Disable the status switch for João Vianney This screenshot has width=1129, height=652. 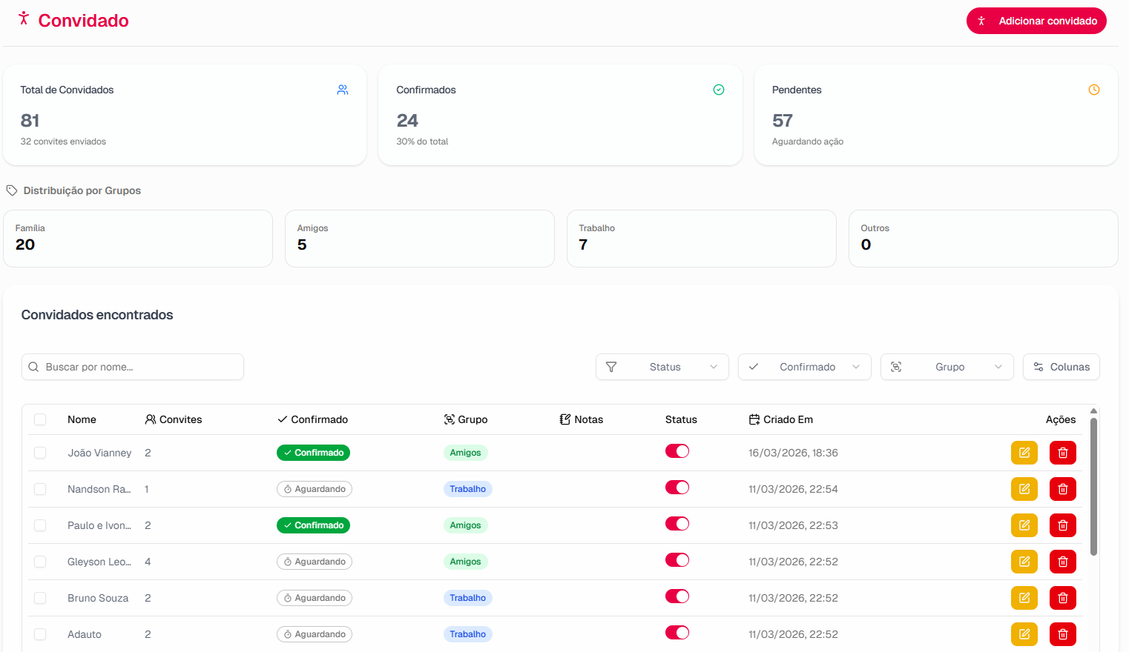click(677, 451)
